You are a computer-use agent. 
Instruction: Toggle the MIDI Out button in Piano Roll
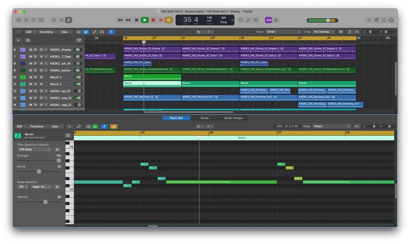tap(95, 126)
